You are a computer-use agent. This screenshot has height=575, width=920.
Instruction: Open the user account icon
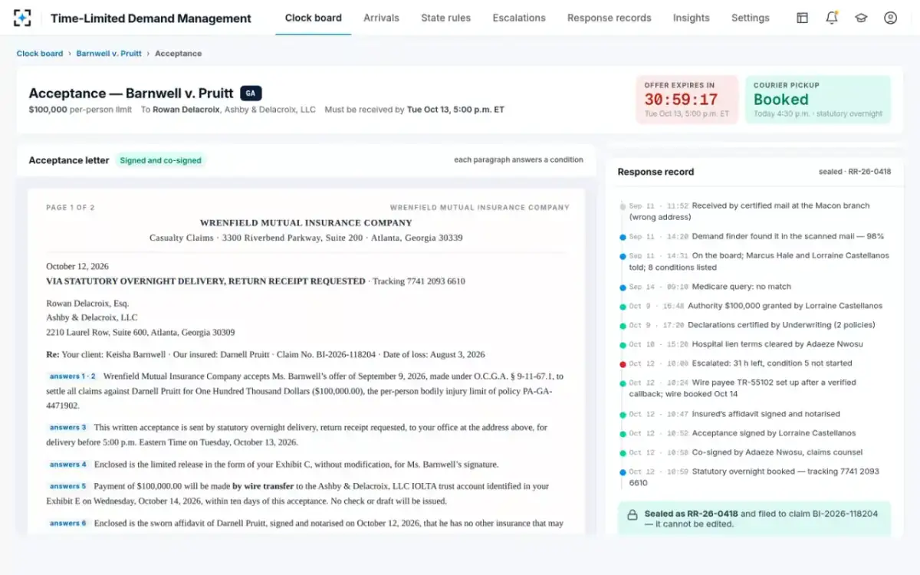pyautogui.click(x=890, y=18)
